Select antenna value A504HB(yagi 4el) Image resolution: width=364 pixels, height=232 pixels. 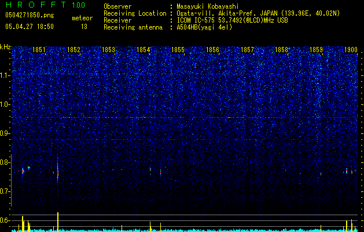[204, 27]
